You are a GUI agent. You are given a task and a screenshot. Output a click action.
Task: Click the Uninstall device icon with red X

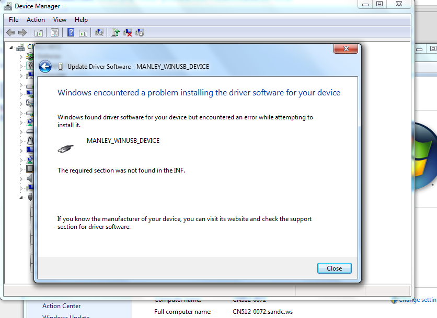[128, 32]
